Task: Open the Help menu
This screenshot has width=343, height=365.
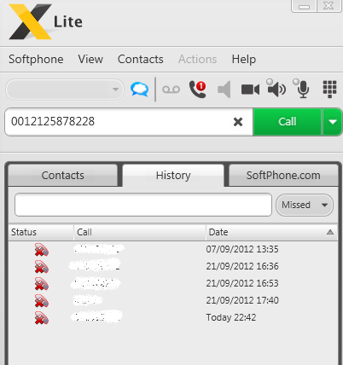Action: click(x=244, y=60)
